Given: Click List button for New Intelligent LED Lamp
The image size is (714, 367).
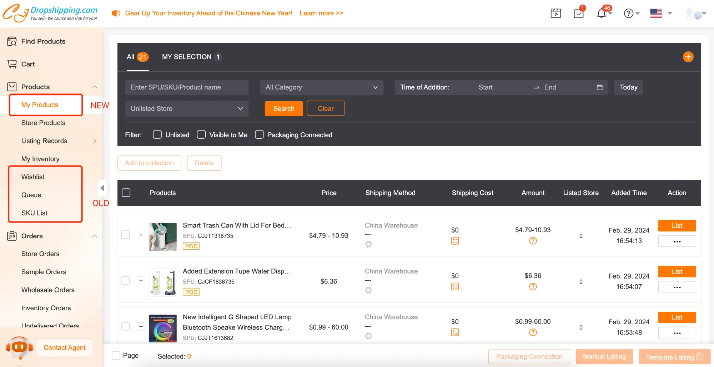Looking at the screenshot, I should [677, 317].
